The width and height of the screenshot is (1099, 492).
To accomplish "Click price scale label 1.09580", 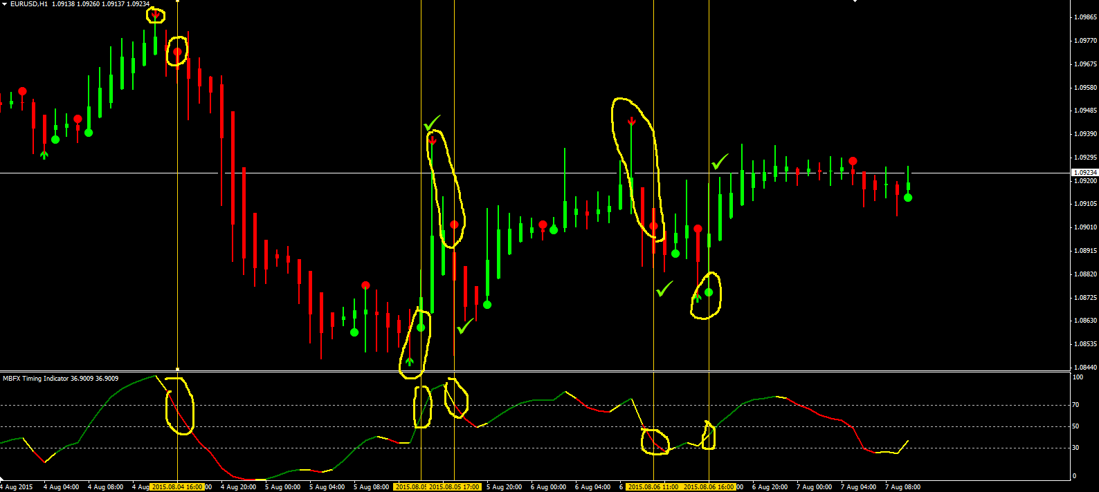I will [1084, 88].
